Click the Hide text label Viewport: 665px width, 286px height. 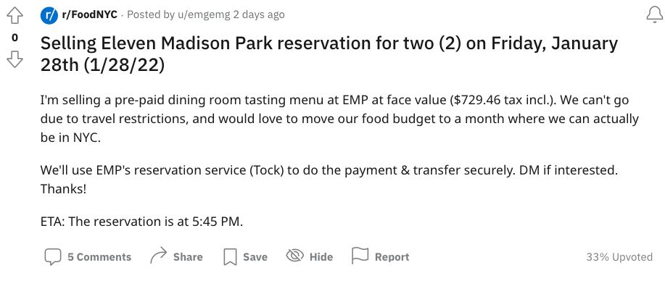(321, 257)
